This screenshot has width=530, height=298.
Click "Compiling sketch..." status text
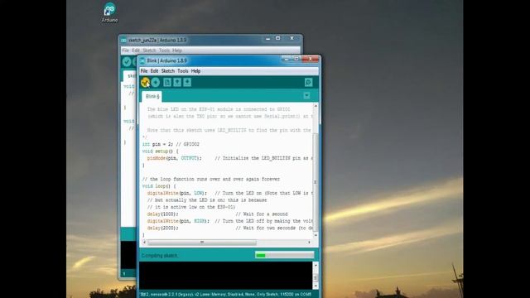click(x=160, y=256)
